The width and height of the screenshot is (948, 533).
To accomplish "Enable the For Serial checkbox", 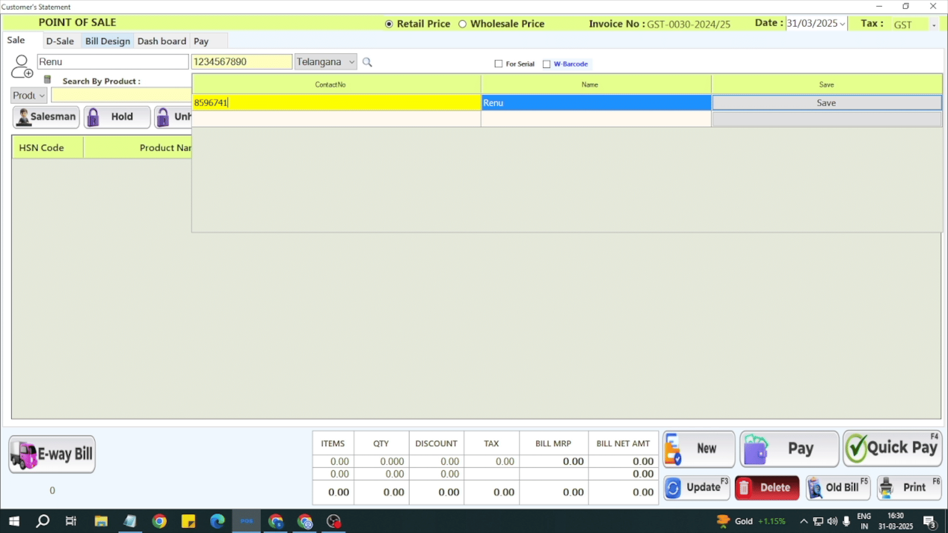I will click(x=498, y=64).
